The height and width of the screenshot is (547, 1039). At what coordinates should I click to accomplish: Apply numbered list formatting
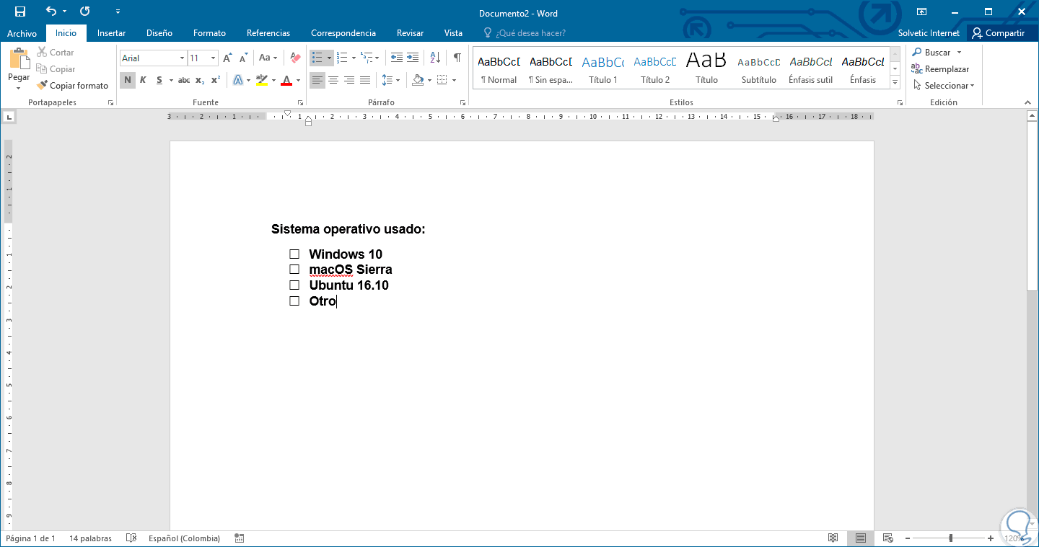click(342, 58)
